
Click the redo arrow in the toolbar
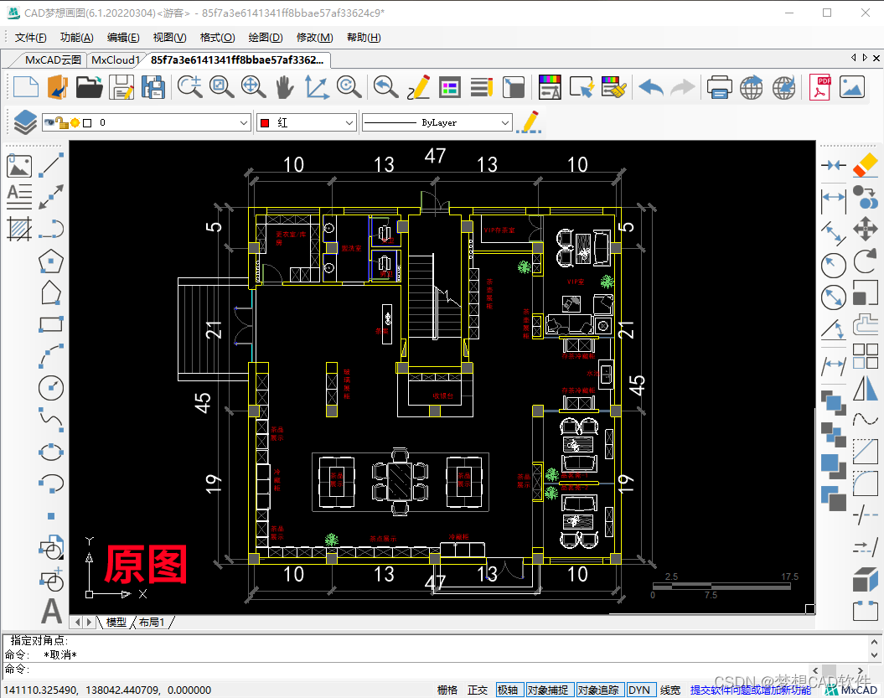pyautogui.click(x=682, y=87)
